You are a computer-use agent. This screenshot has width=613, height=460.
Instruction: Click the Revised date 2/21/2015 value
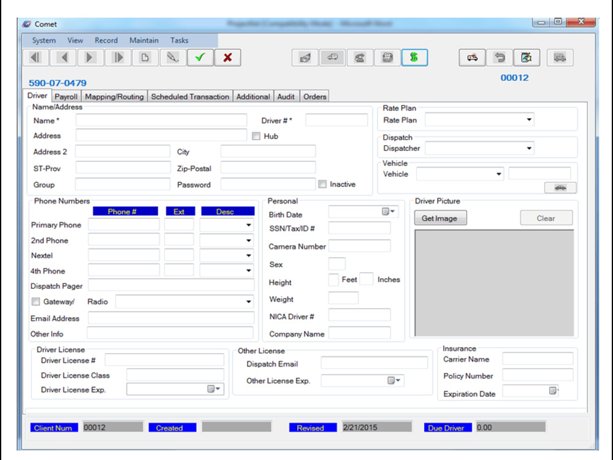[x=377, y=427]
